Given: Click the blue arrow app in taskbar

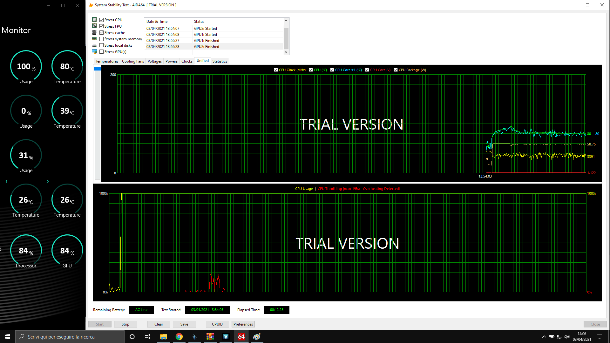Looking at the screenshot, I should click(195, 337).
